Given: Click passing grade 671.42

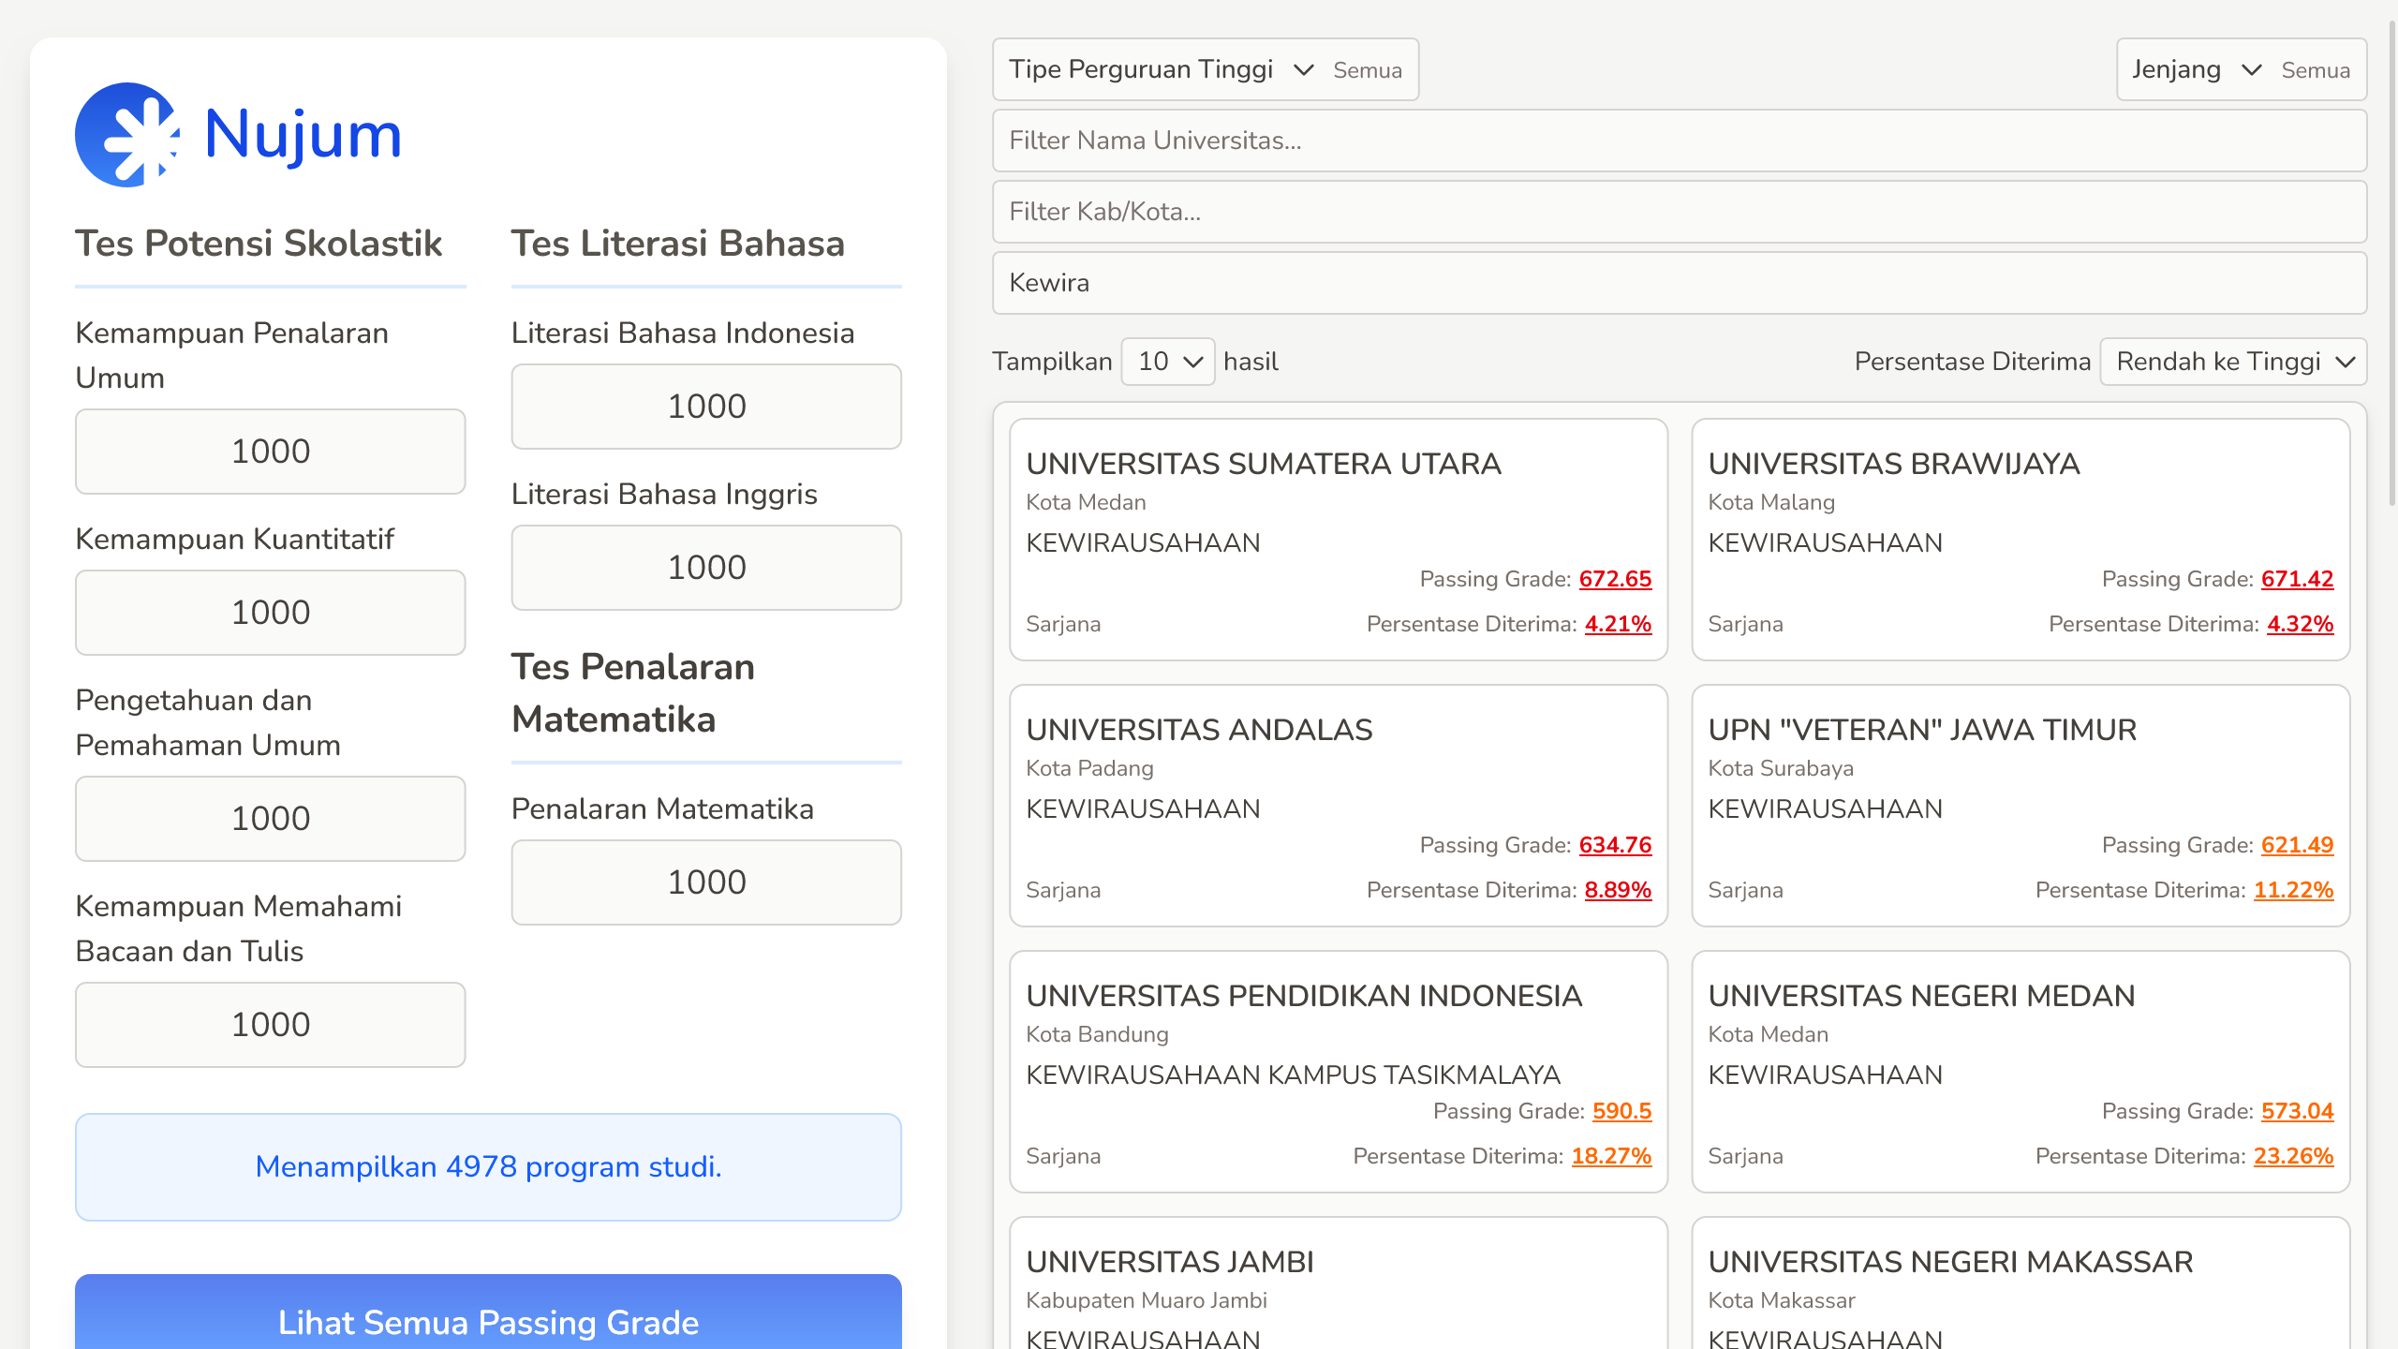Looking at the screenshot, I should pyautogui.click(x=2297, y=579).
